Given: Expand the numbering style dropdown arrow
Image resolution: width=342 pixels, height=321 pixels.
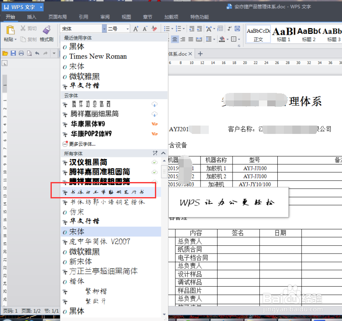Looking at the screenshot, I should coord(184,28).
